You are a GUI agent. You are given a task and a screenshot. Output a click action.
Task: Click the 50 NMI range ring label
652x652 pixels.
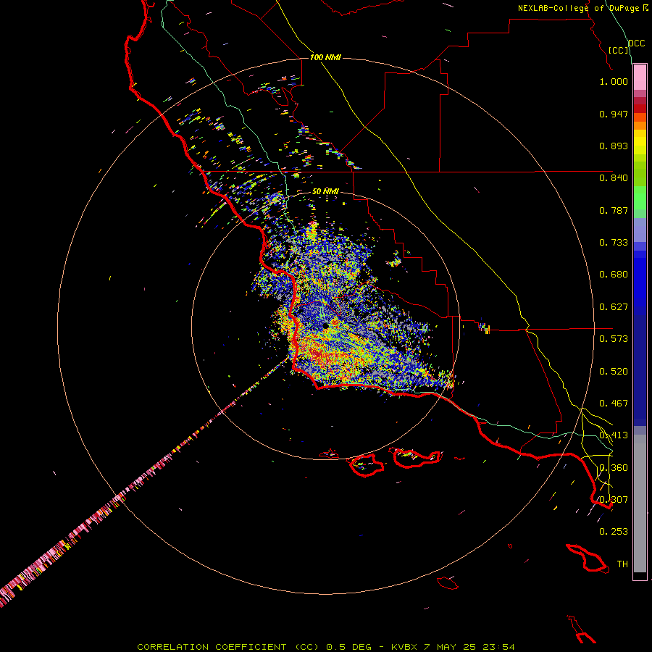click(x=325, y=191)
